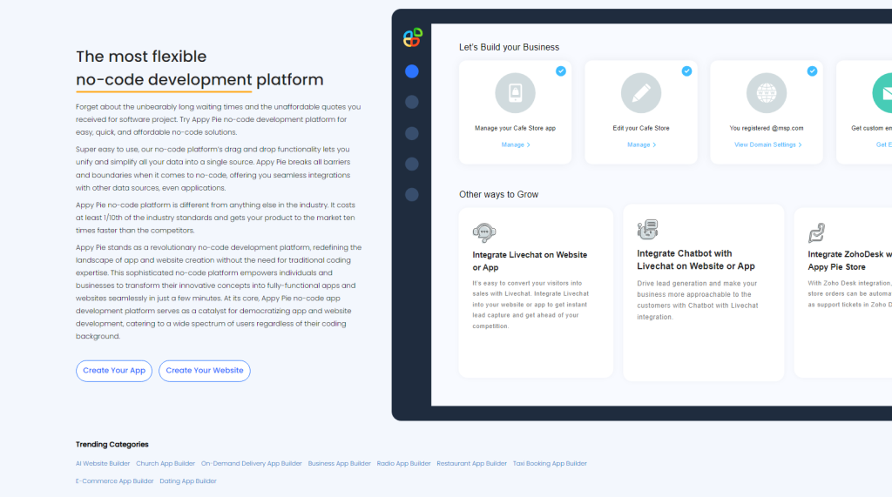The image size is (892, 497).
Task: Toggle checkmark on Manage your Cafe Store card
Action: tap(561, 71)
